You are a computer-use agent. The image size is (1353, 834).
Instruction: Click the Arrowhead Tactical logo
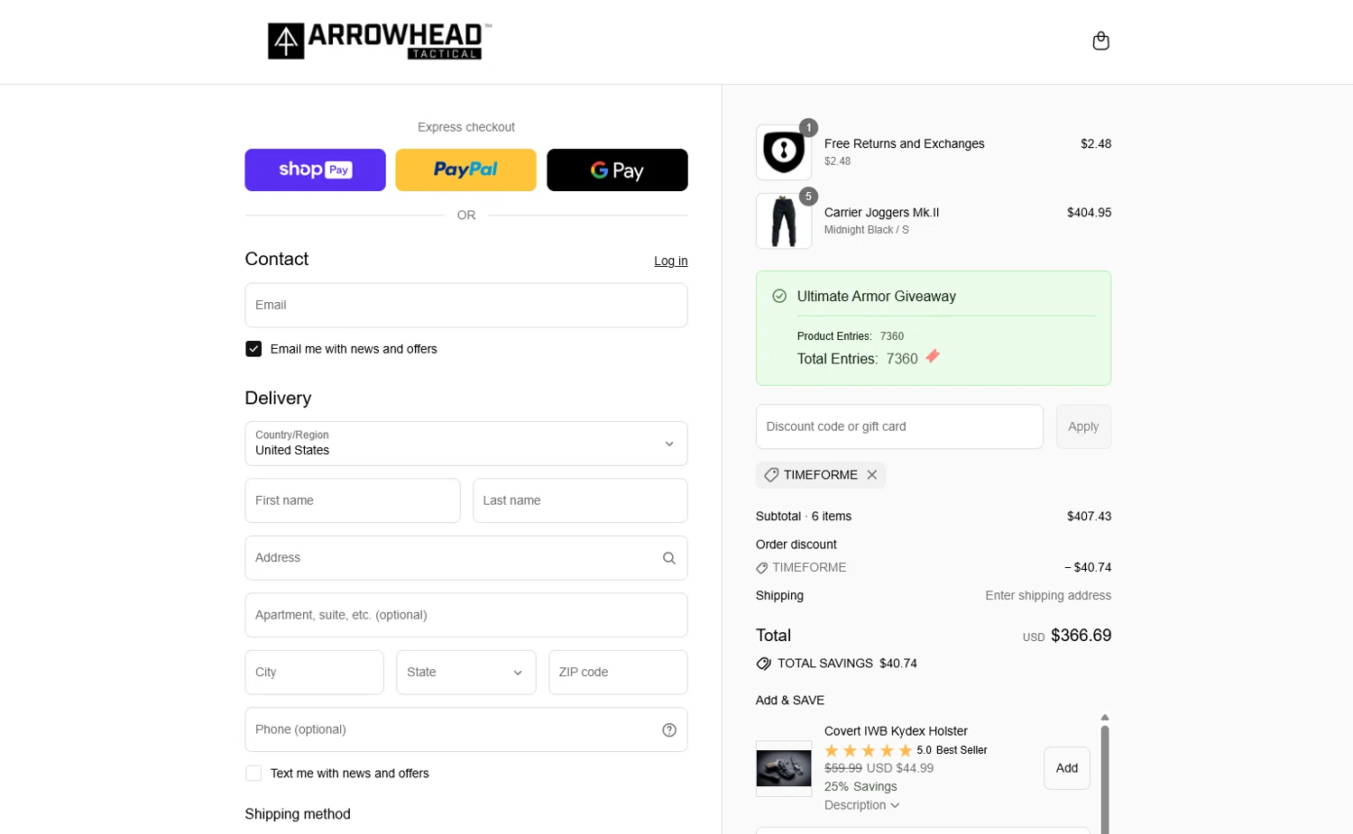(x=379, y=41)
